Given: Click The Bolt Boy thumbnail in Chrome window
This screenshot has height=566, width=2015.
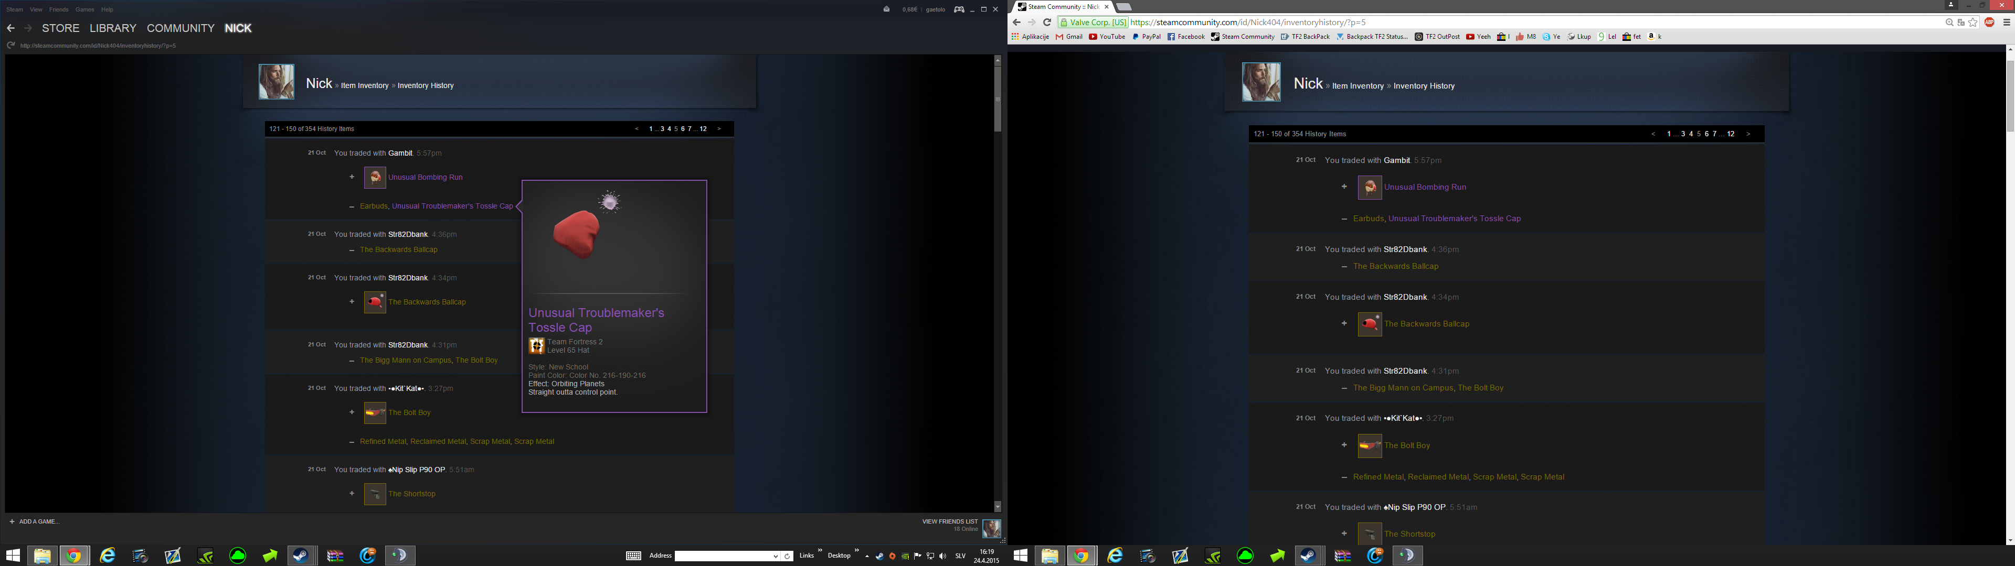Looking at the screenshot, I should [x=1370, y=445].
